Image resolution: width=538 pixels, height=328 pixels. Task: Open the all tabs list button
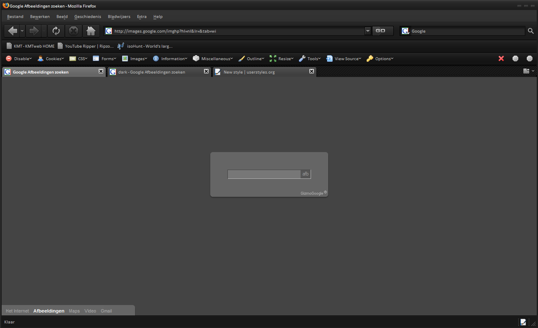point(528,71)
